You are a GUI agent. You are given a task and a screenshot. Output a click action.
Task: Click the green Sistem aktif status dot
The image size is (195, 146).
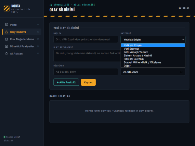[5, 137]
